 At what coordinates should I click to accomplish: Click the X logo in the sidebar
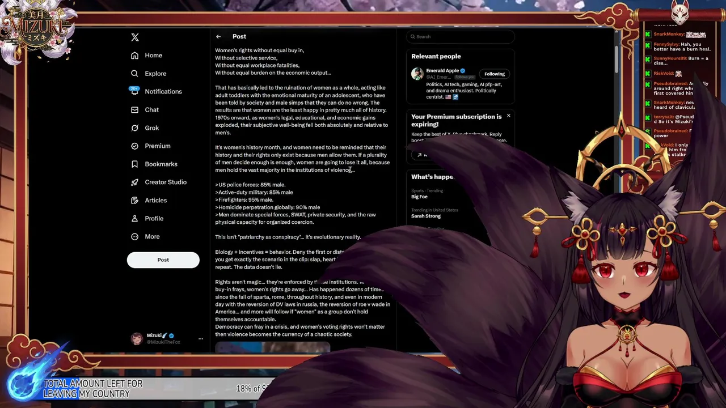[x=135, y=37]
